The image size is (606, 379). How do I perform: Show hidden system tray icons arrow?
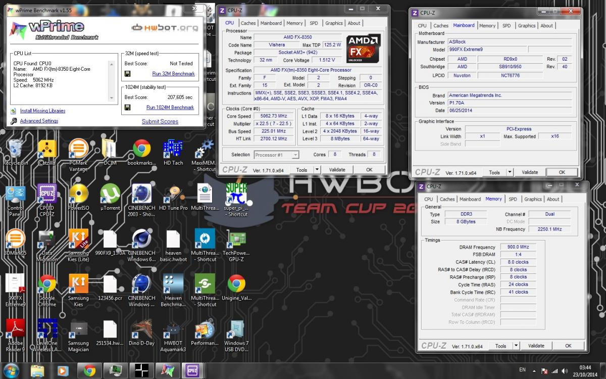tap(533, 370)
